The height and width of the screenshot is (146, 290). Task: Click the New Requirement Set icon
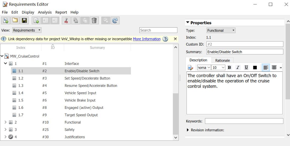click(5, 20)
